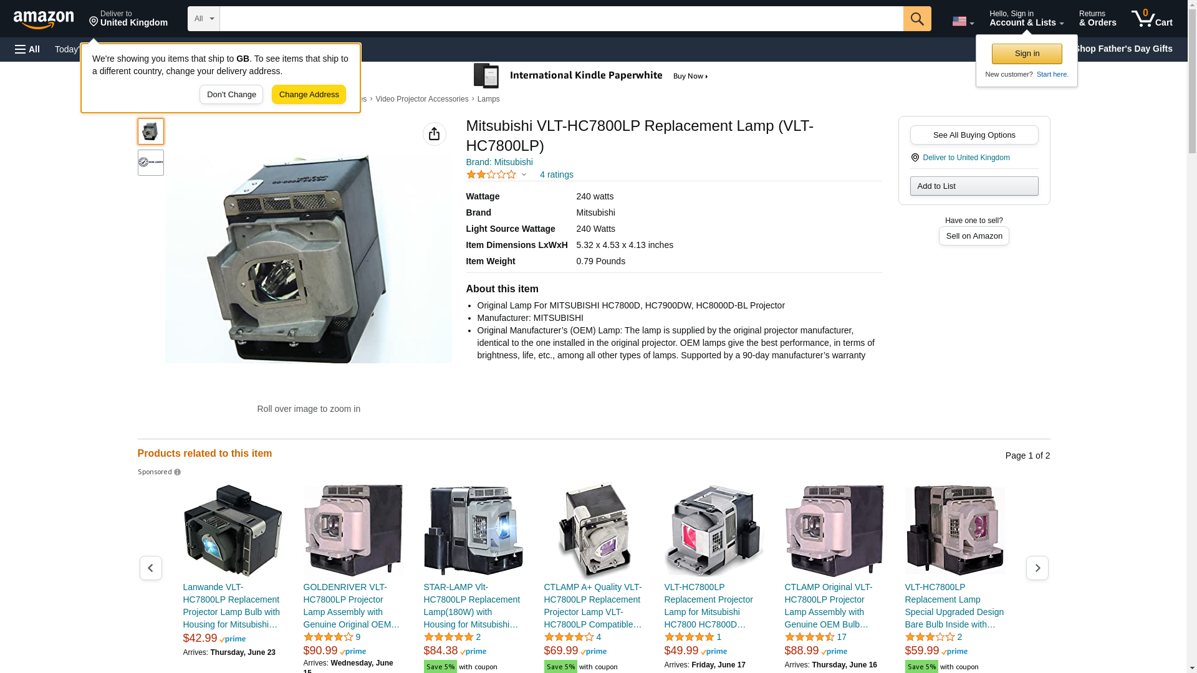Click in the search text field
The height and width of the screenshot is (673, 1197).
(561, 19)
